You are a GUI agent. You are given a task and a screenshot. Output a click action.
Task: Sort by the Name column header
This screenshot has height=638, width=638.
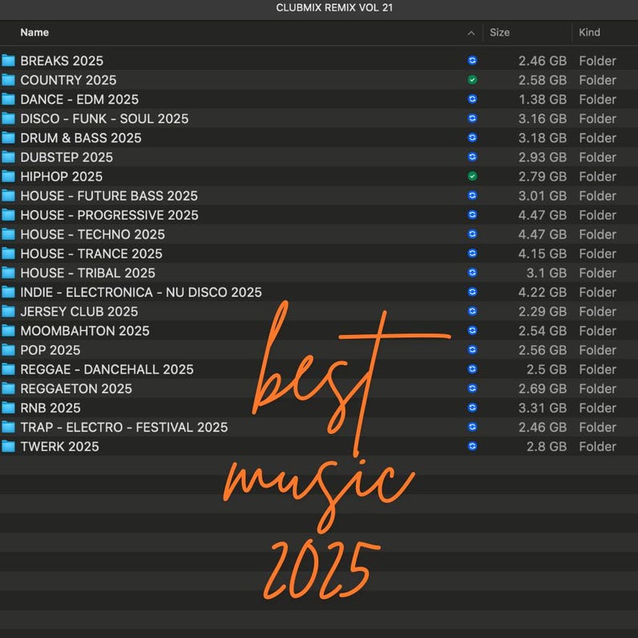tap(35, 33)
